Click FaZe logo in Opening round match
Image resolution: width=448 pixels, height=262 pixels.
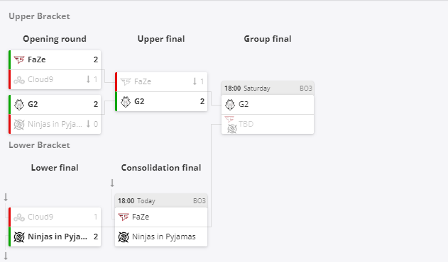click(x=19, y=59)
